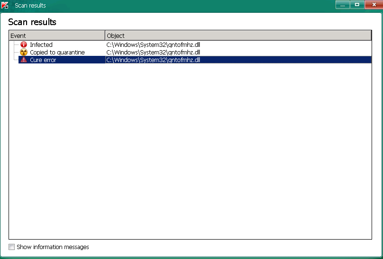Click the file path in the quarantine row

pyautogui.click(x=153, y=52)
